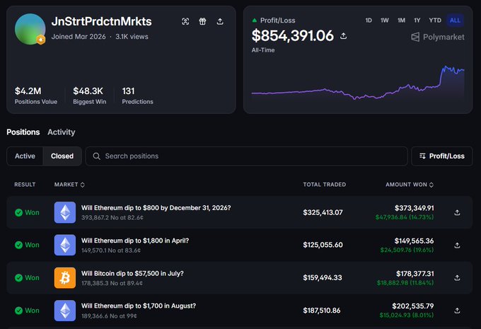The image size is (481, 329).
Task: Click amount won $178,377.31
Action: coord(415,273)
